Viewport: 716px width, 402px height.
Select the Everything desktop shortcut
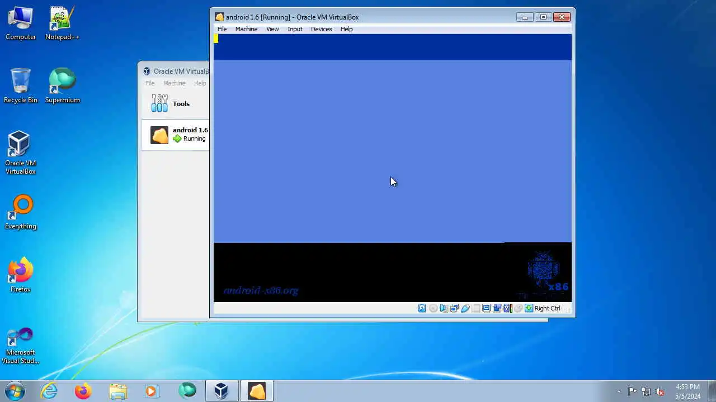coord(21,212)
